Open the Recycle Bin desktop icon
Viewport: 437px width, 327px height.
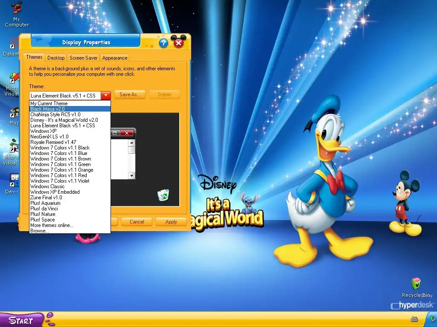click(417, 287)
